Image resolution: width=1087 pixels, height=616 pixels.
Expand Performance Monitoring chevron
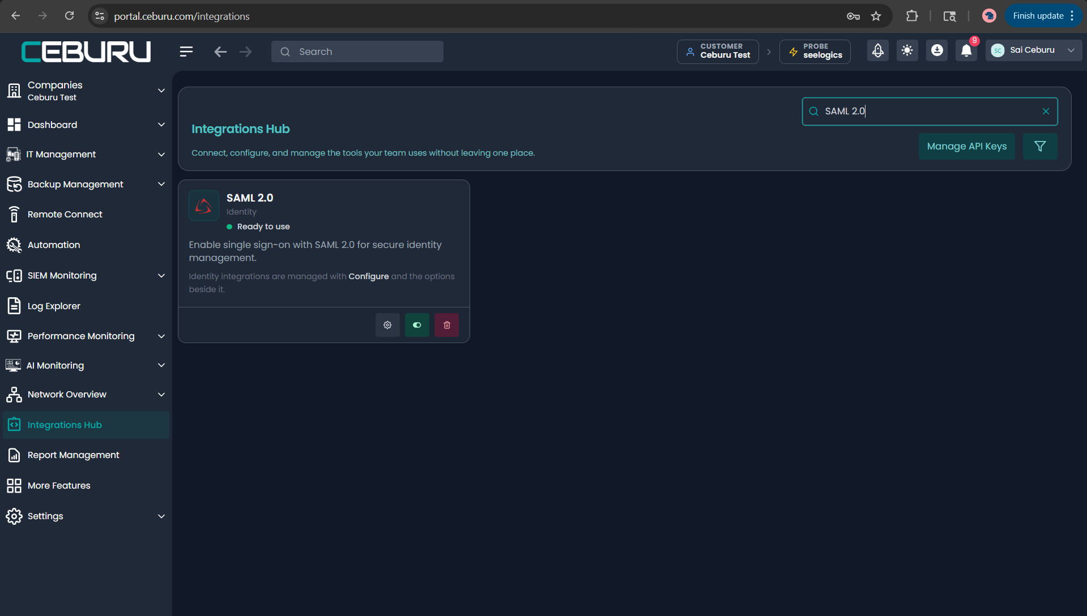tap(161, 336)
